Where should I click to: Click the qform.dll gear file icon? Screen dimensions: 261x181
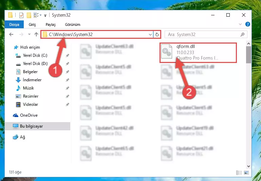tap(167, 51)
